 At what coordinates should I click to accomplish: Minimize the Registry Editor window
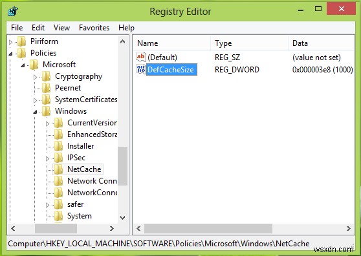tap(301, 10)
